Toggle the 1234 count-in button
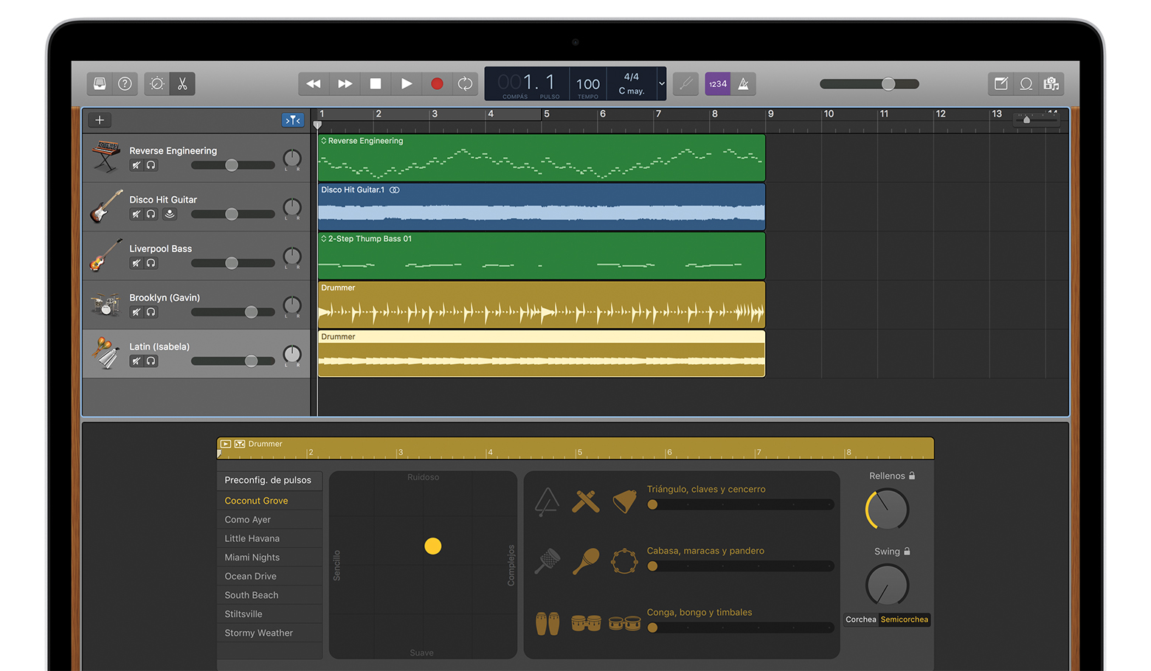This screenshot has height=671, width=1151. tap(717, 84)
